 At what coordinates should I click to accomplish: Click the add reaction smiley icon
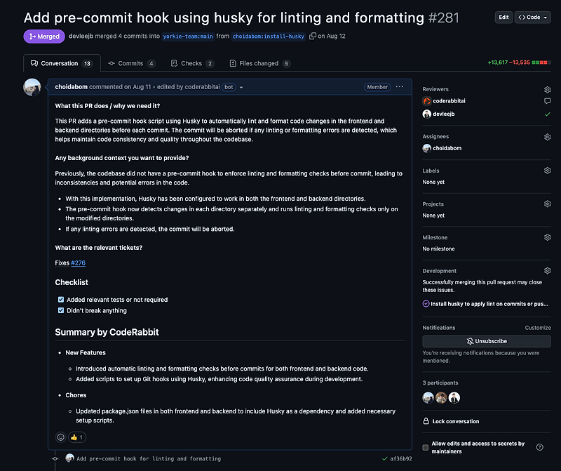point(61,437)
